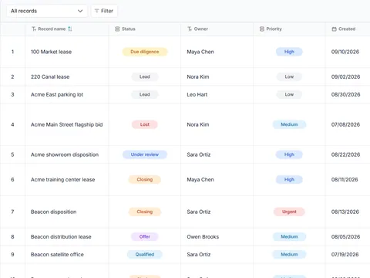This screenshot has height=278, width=370.
Task: Click Closing status for Acme training center lease
Action: coord(145,179)
